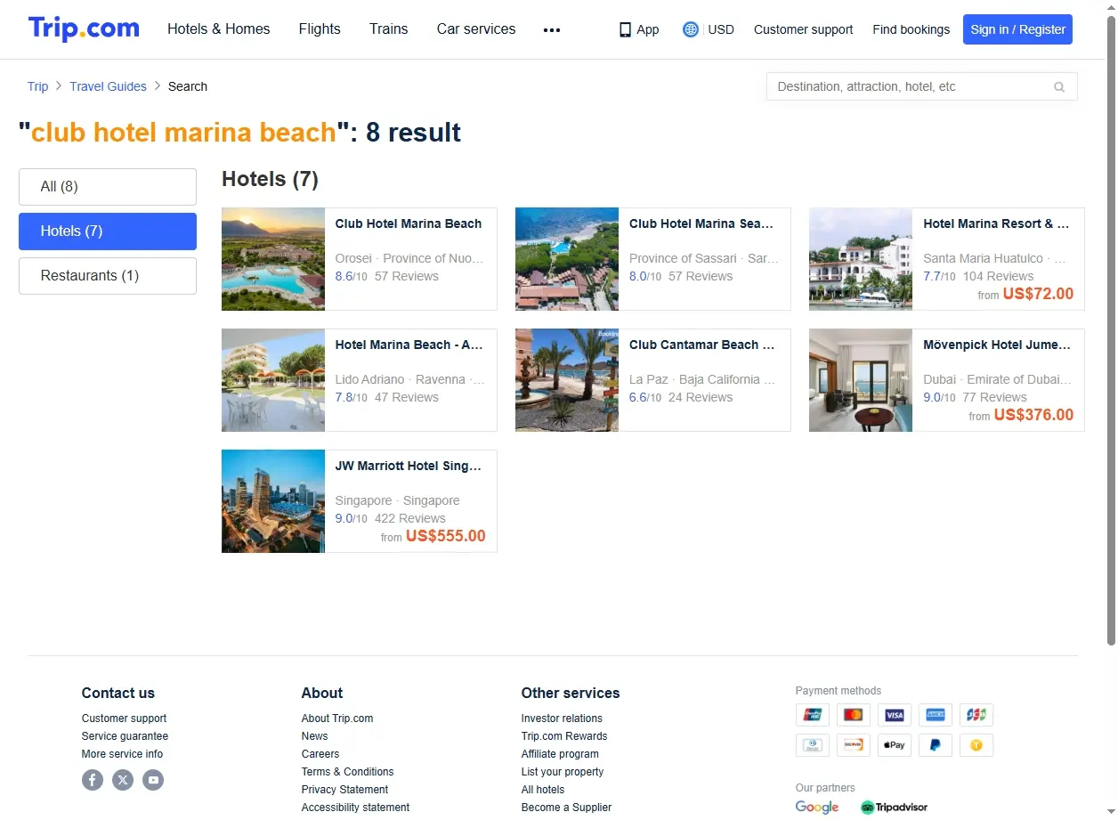The width and height of the screenshot is (1118, 820).
Task: Click the US$376.00 price
Action: 1033,415
